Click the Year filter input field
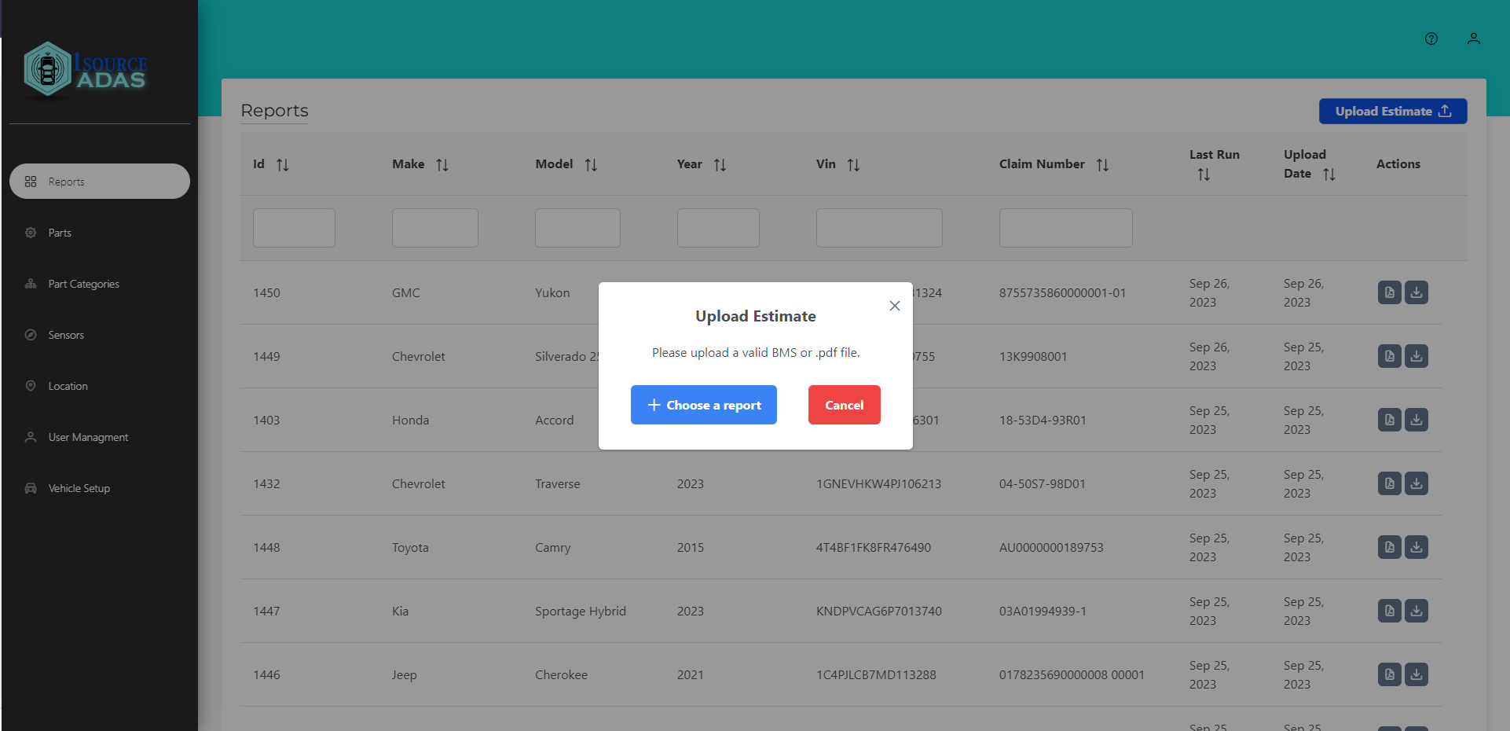 pyautogui.click(x=718, y=228)
